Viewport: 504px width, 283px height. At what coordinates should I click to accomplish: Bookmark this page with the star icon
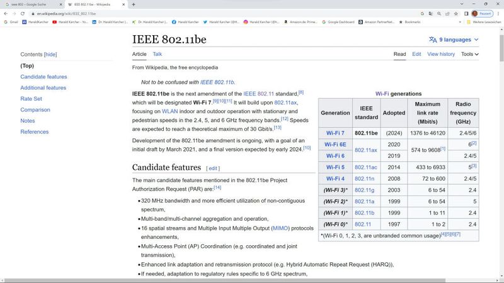coord(455,14)
